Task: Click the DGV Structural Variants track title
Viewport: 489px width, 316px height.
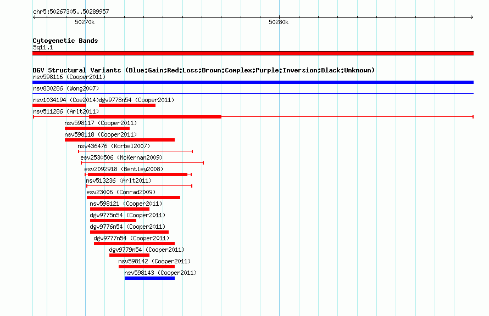Action: pos(204,70)
